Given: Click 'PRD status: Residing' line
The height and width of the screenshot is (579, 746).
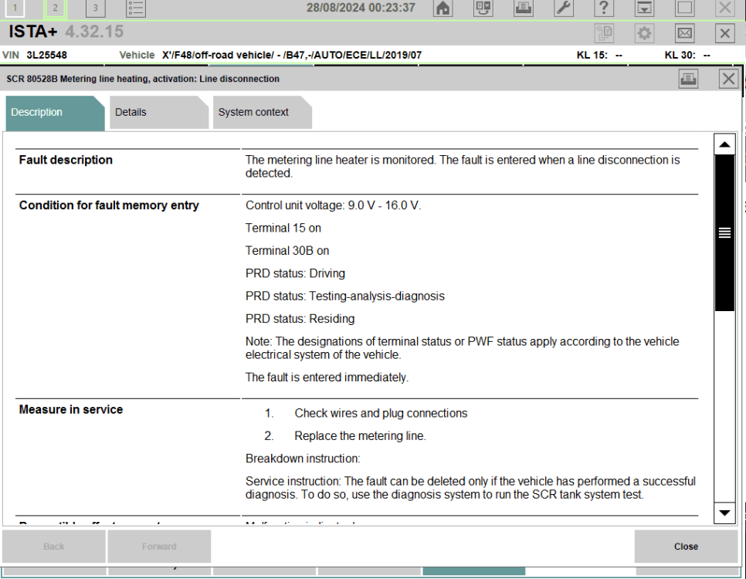Looking at the screenshot, I should [x=300, y=319].
